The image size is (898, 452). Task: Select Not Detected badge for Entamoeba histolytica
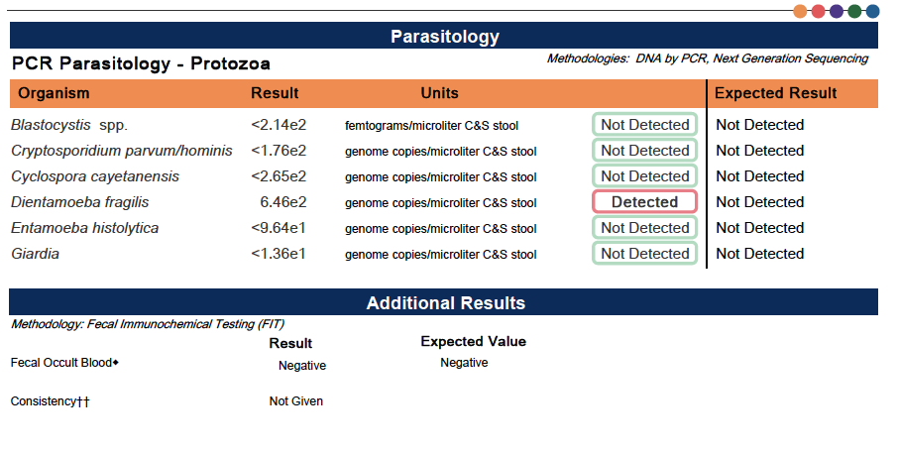point(644,228)
